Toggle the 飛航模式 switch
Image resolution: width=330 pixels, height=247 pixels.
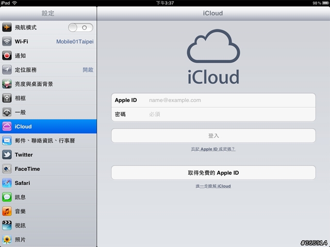click(80, 27)
